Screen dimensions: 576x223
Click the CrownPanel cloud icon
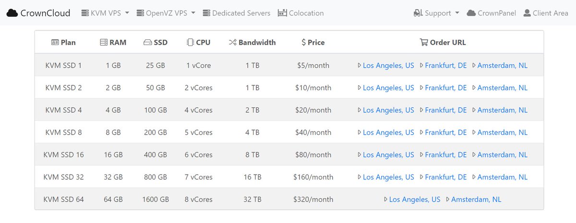(x=471, y=13)
